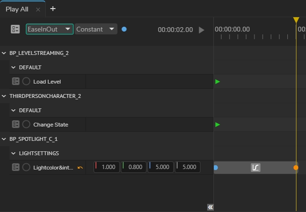The width and height of the screenshot is (306, 212).
Task: Click the green Load Level event marker
Action: pos(218,82)
